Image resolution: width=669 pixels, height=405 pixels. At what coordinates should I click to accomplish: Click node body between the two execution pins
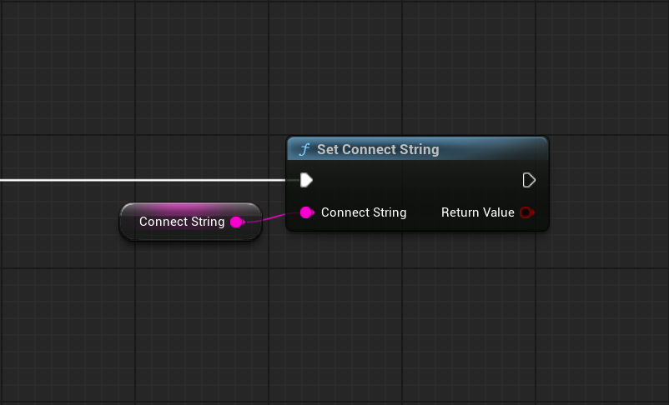[x=417, y=180]
